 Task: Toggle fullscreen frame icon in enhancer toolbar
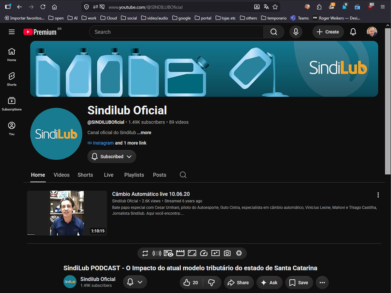[x=192, y=253]
